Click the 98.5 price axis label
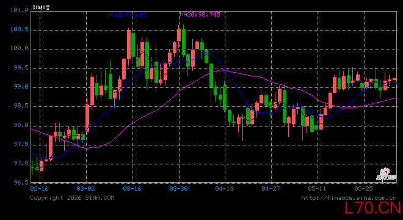Viewport: 403px width, 220px height. click(21, 106)
